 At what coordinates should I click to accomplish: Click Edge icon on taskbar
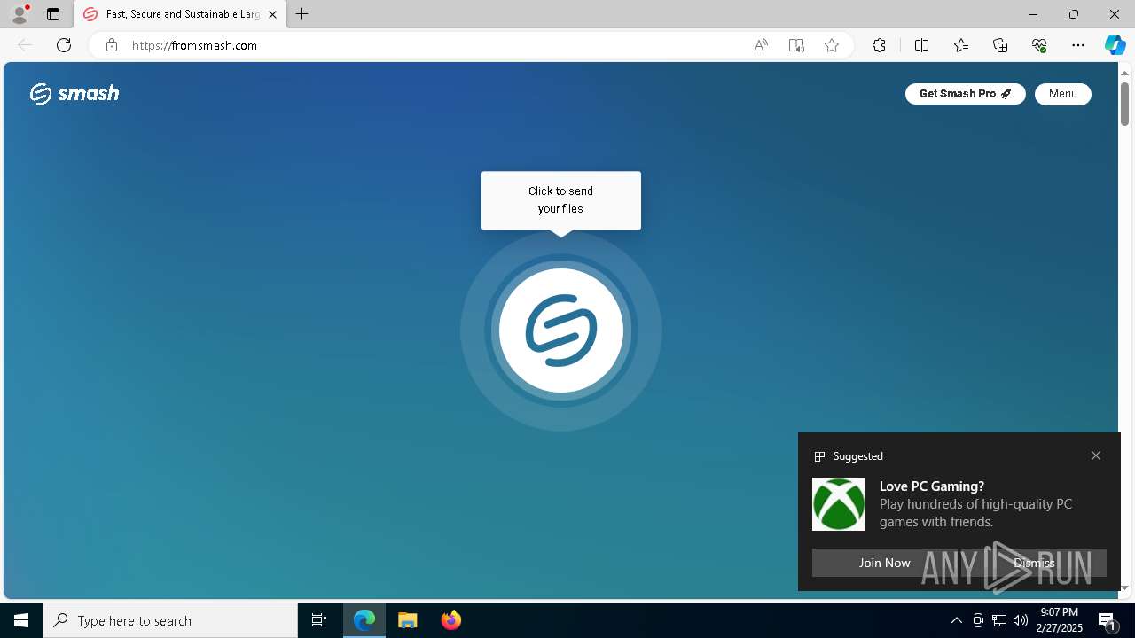click(364, 620)
